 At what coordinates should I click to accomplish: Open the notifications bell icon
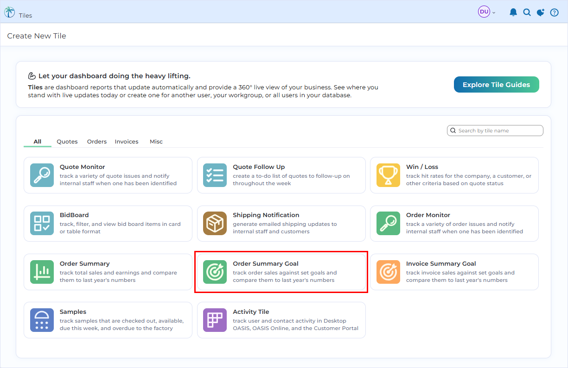tap(513, 12)
